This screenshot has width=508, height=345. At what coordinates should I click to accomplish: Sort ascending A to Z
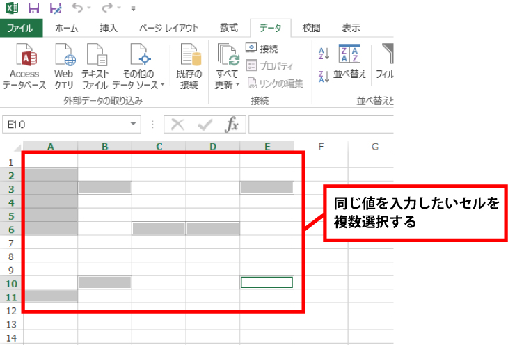[x=324, y=54]
